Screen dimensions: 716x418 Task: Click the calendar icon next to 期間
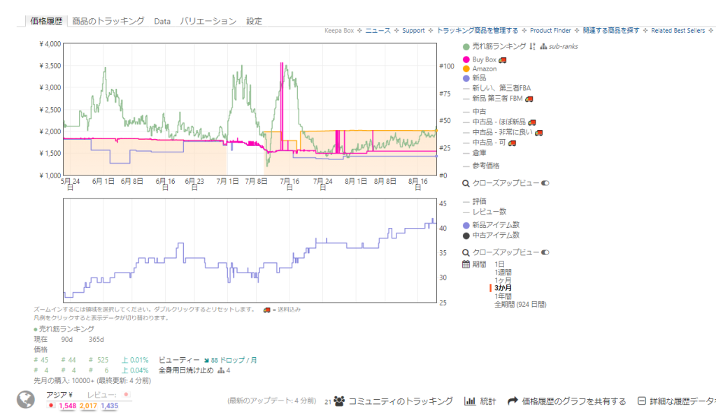click(466, 264)
